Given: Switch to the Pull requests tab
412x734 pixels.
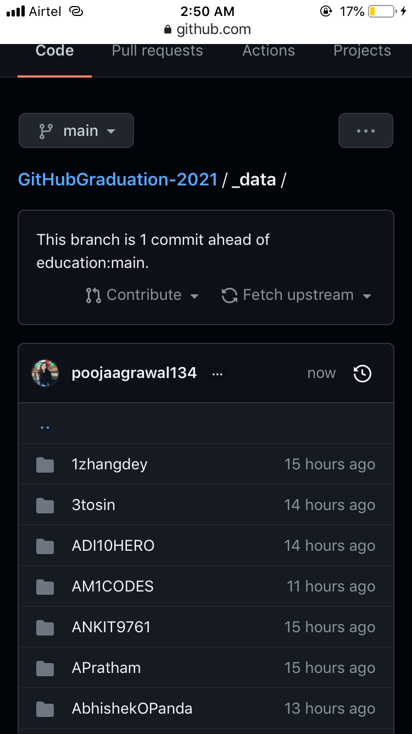Looking at the screenshot, I should pos(157,50).
